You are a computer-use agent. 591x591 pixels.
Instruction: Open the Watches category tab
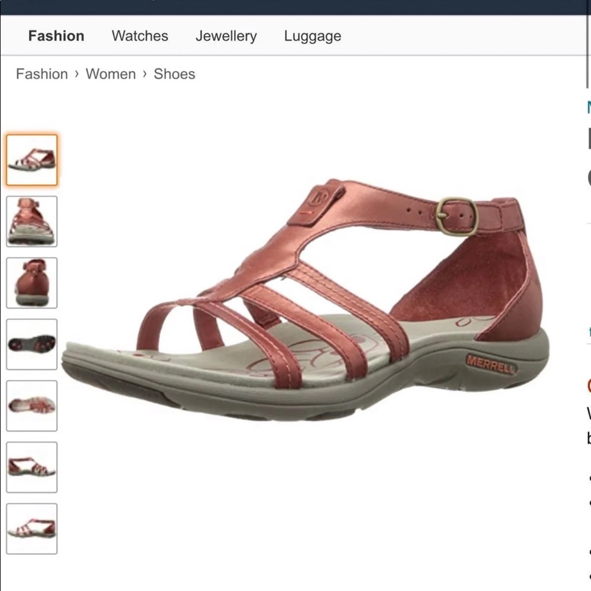139,35
